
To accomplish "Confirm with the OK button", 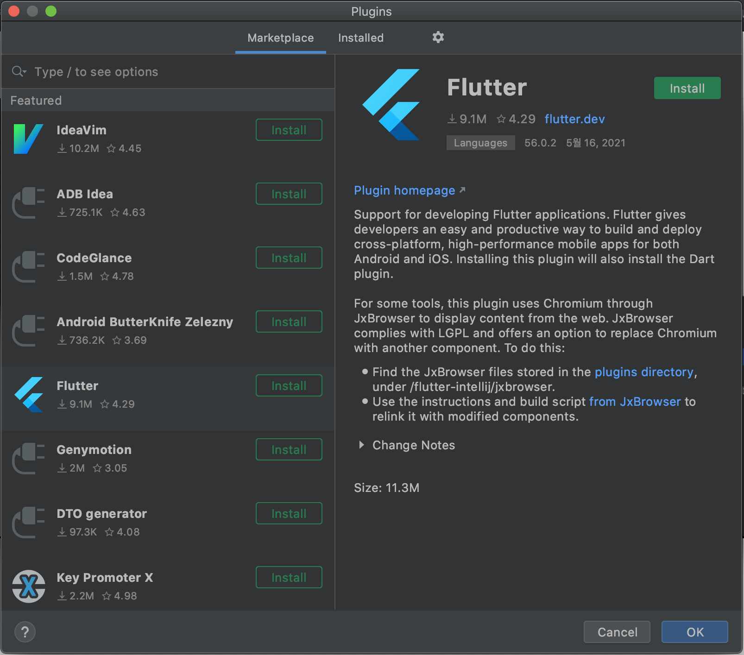I will coord(695,632).
